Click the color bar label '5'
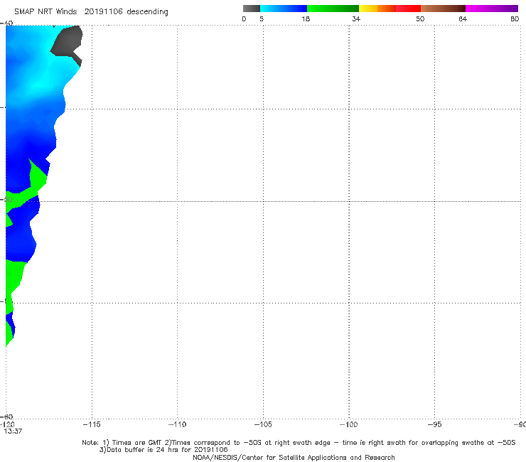The image size is (526, 462). (262, 18)
